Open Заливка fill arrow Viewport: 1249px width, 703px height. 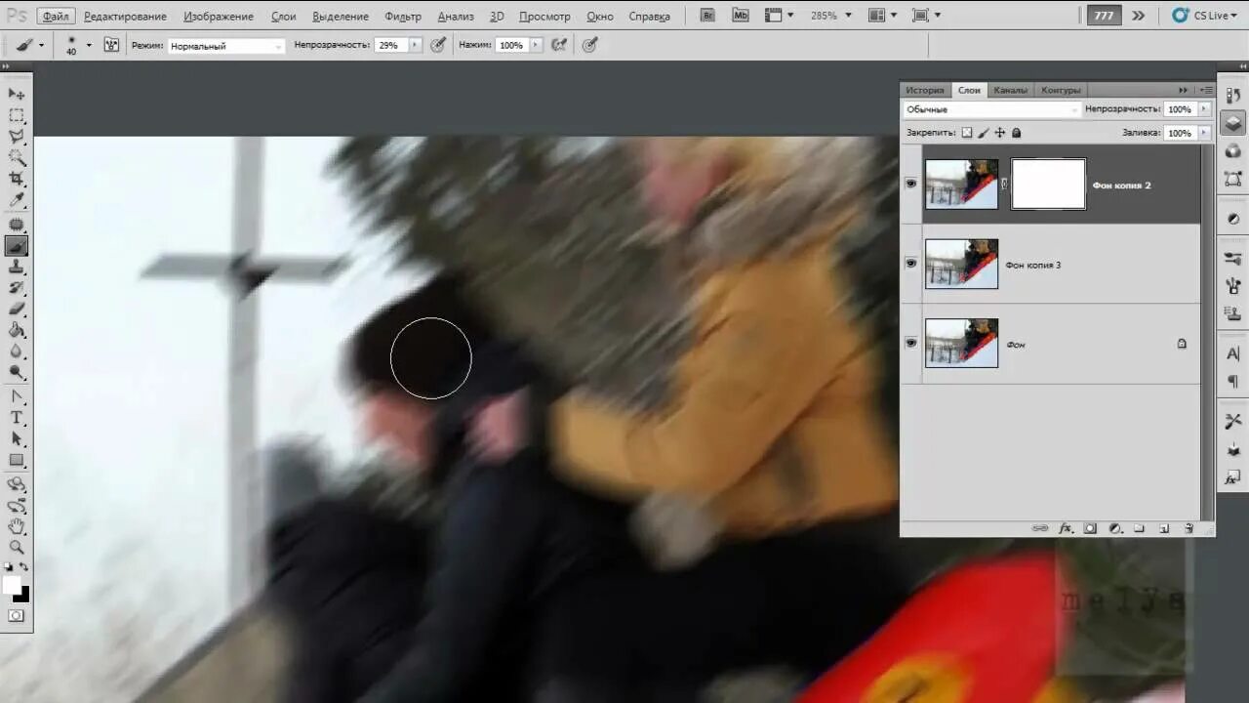tap(1204, 133)
